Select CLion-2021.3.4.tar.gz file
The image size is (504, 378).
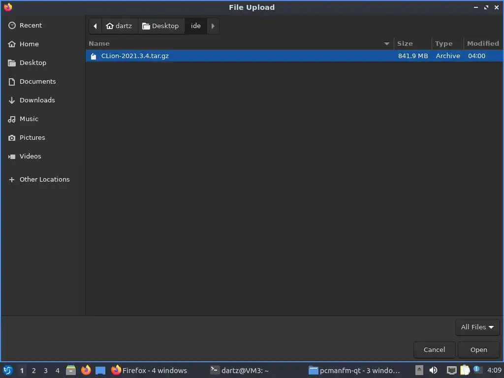[294, 56]
